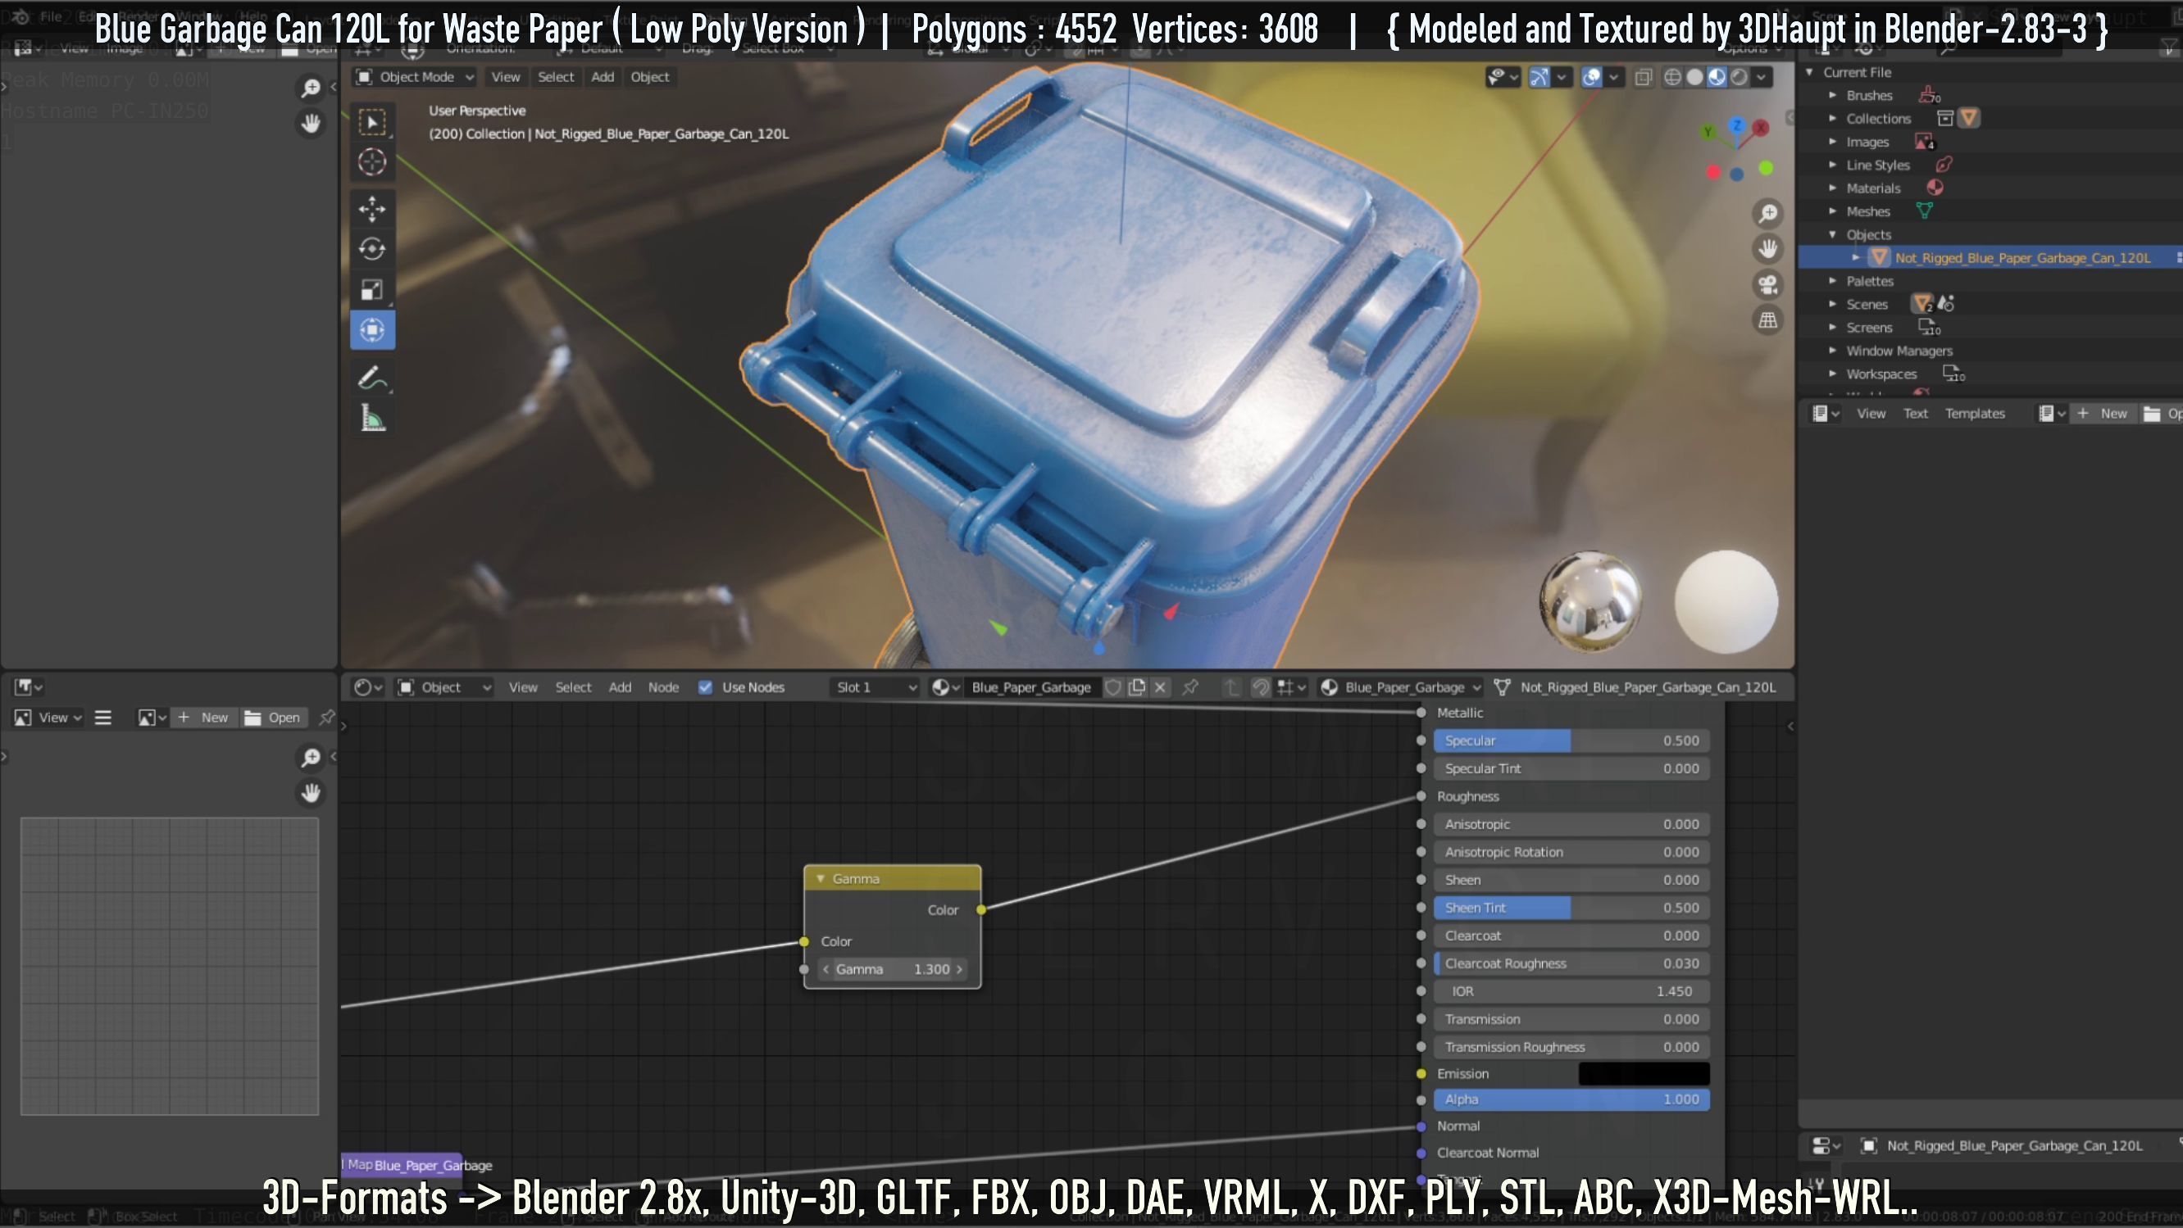Click the Z axis of the navigation gizmo
The height and width of the screenshot is (1228, 2183).
(x=1737, y=125)
